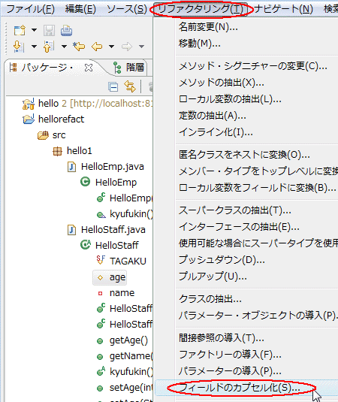Select the TAGAKU static field
This screenshot has width=338, height=402.
(x=122, y=261)
